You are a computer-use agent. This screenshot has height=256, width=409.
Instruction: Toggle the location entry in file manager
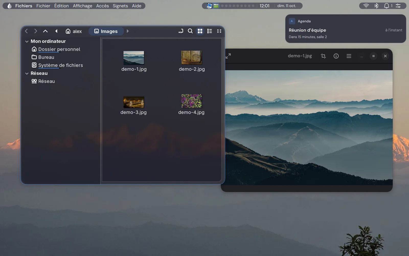pos(181,31)
